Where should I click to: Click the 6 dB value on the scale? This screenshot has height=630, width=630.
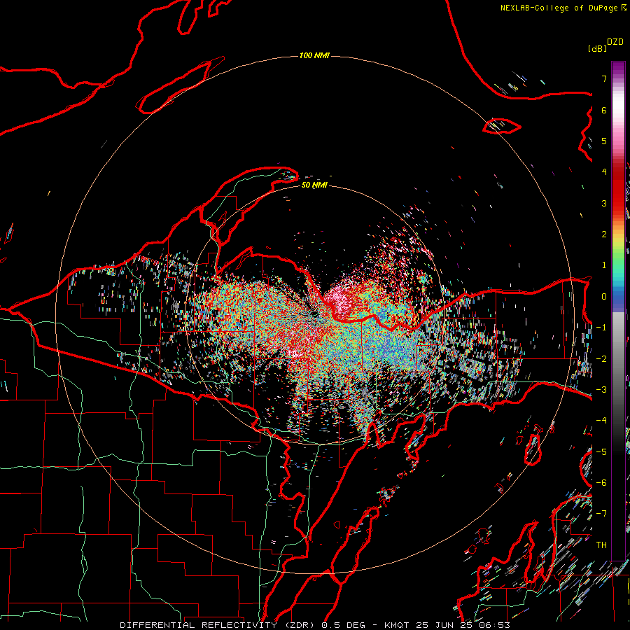[x=604, y=110]
